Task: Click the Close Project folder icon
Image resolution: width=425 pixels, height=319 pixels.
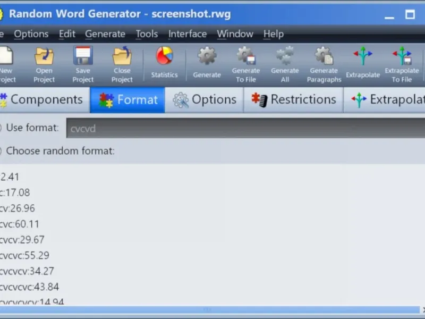Action: 122,56
